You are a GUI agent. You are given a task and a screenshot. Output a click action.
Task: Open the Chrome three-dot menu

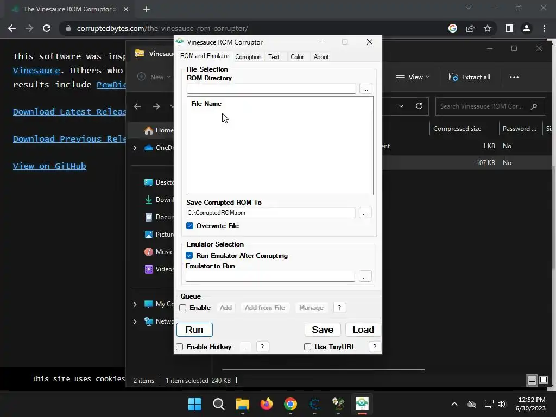pos(544,28)
